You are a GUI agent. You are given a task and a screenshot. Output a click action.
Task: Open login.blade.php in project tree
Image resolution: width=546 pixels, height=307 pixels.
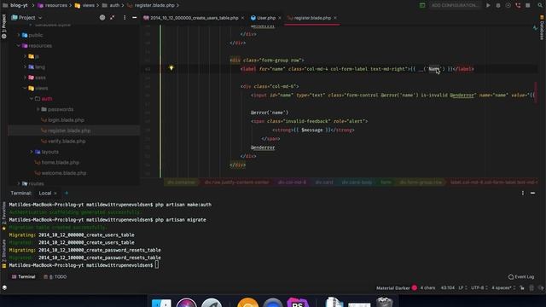pos(62,119)
